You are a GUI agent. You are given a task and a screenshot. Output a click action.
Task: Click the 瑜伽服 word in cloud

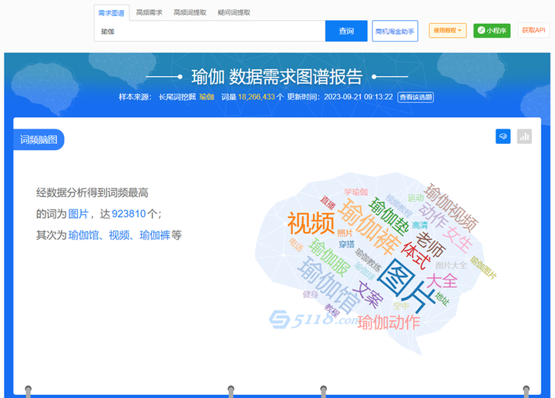329,258
